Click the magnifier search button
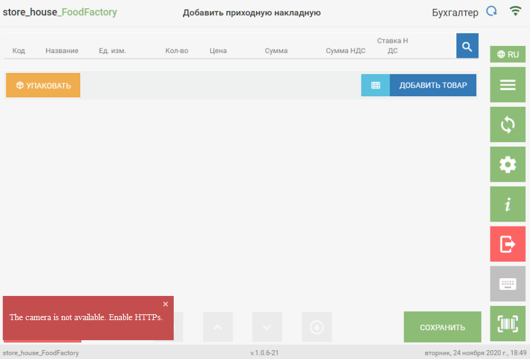The image size is (530, 359). [x=467, y=46]
